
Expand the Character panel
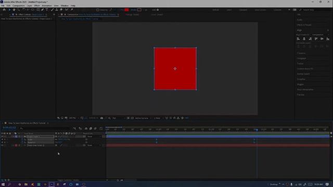click(301, 53)
